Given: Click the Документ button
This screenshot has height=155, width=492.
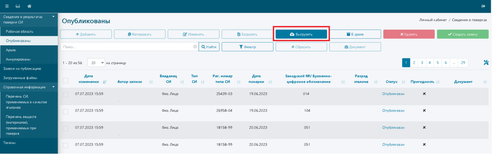Looking at the screenshot, I should point(355,47).
